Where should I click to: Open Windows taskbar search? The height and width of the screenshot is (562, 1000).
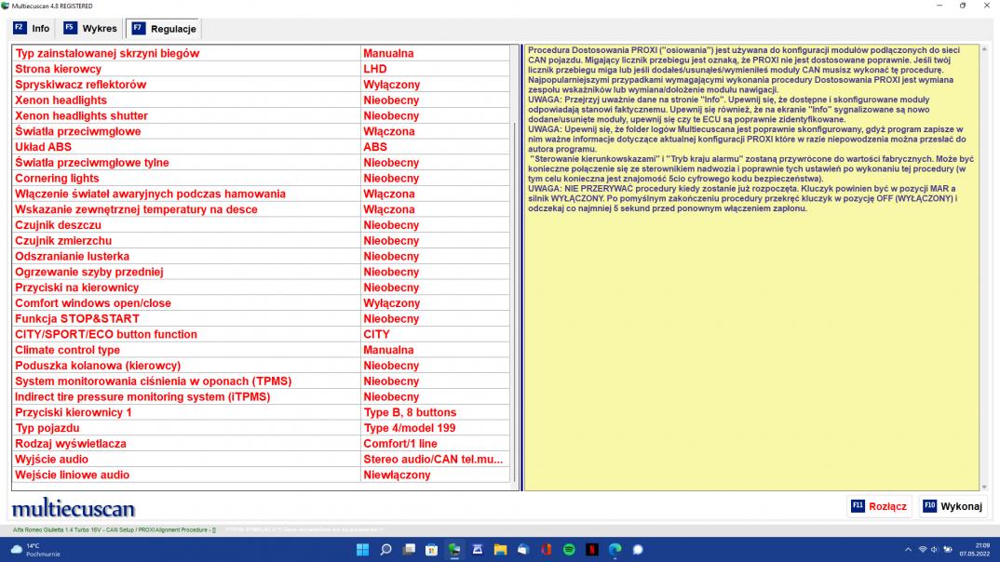click(385, 549)
